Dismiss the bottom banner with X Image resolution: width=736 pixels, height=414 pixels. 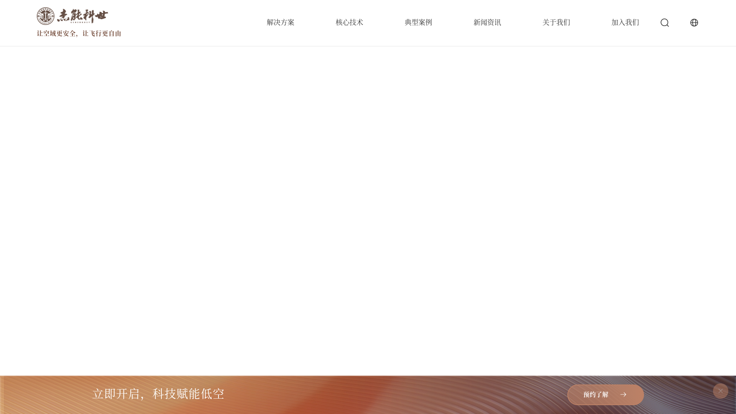click(x=720, y=391)
